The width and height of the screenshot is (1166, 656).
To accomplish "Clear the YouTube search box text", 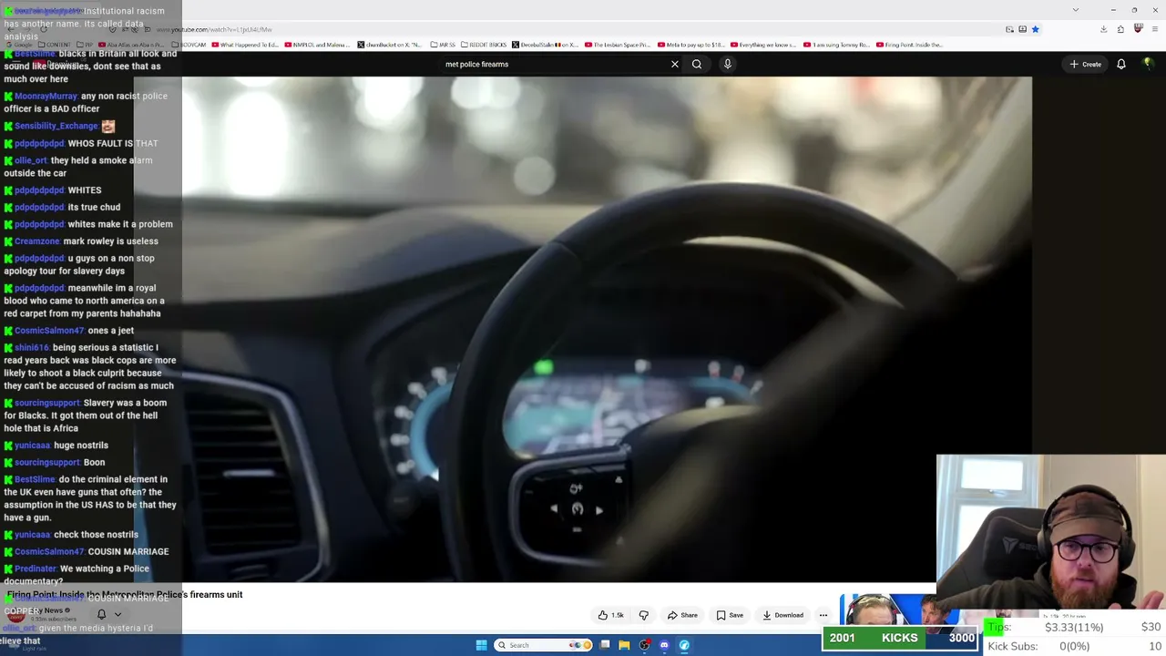I will [x=674, y=64].
